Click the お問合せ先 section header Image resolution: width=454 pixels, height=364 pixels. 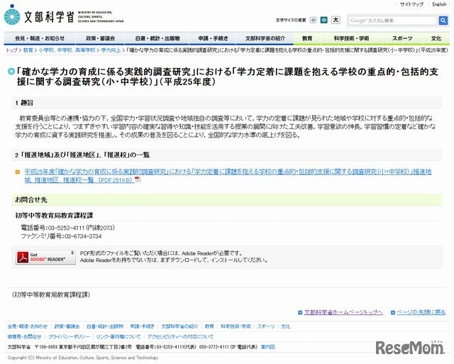227,200
